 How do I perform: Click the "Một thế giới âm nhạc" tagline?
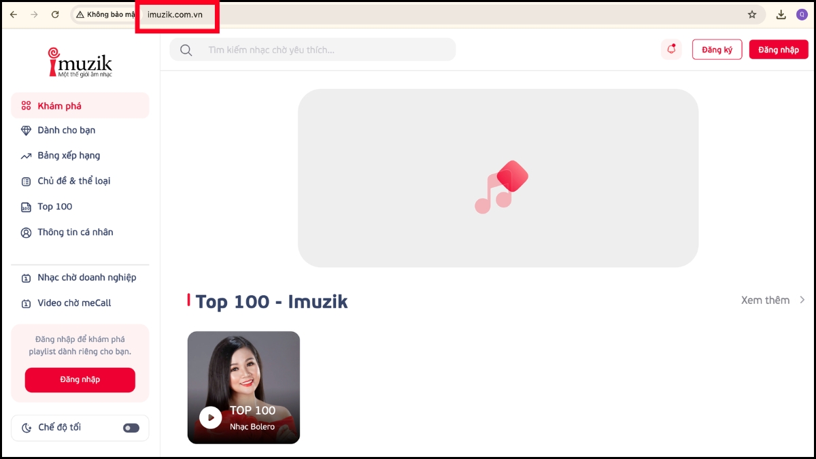point(86,74)
